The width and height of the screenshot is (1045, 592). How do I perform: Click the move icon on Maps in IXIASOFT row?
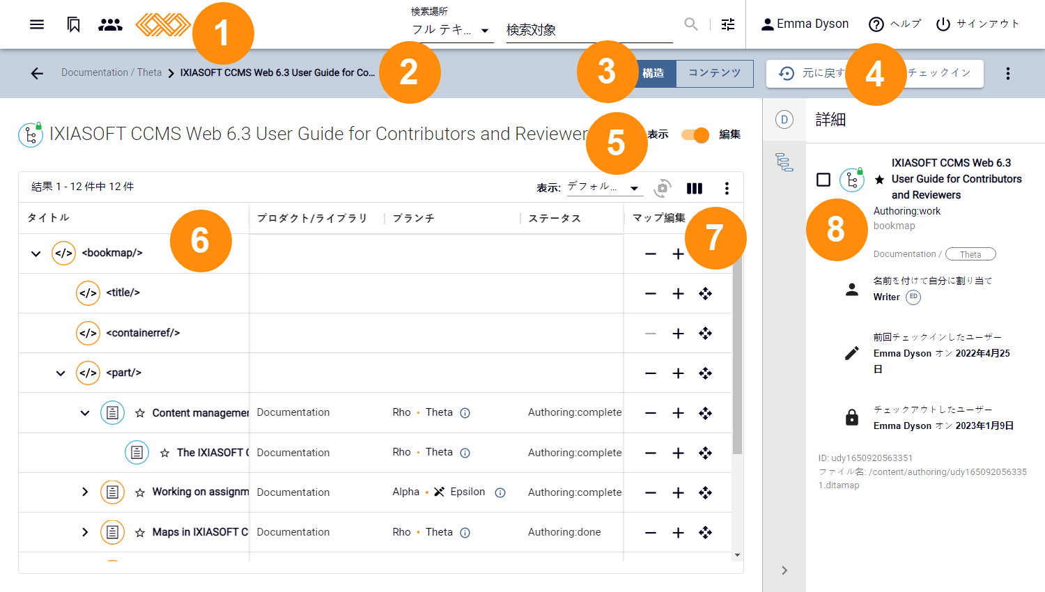705,533
